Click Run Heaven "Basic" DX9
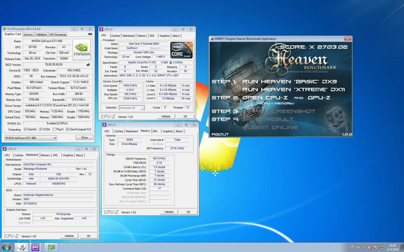 tap(289, 82)
